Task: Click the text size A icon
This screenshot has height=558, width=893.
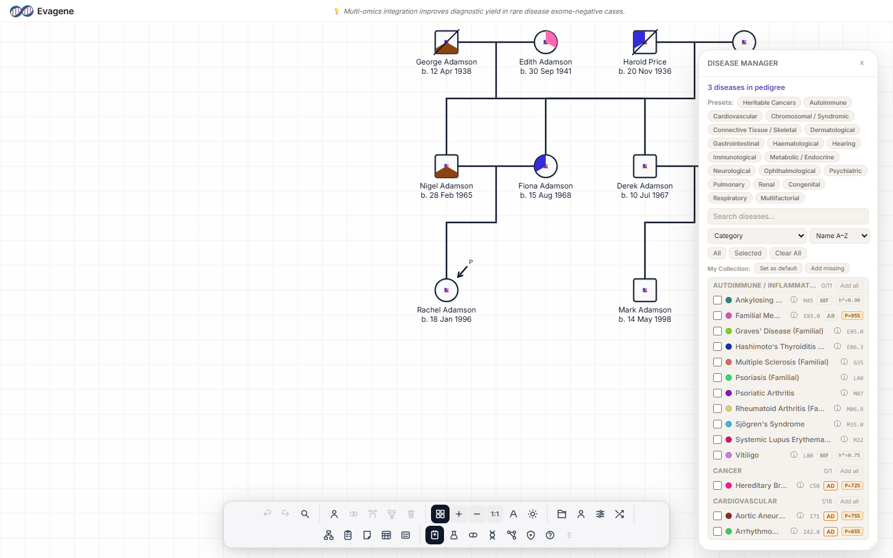Action: (x=513, y=514)
